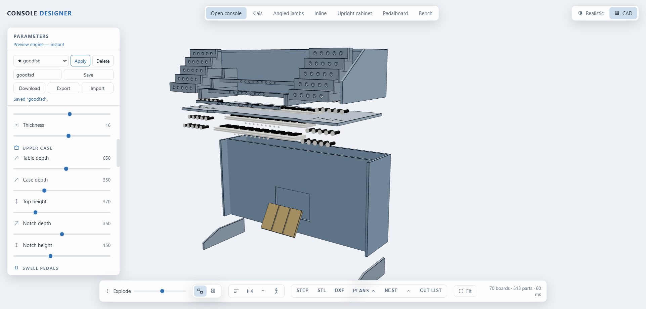Click the preset name field containing goodfsd

coord(37,74)
